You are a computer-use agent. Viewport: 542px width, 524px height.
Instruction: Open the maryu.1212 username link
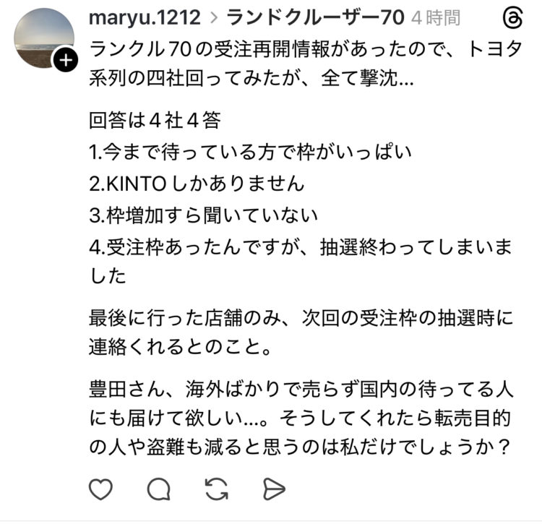click(145, 17)
